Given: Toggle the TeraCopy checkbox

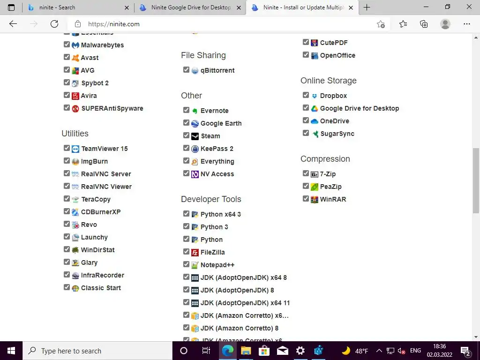Looking at the screenshot, I should 67,199.
